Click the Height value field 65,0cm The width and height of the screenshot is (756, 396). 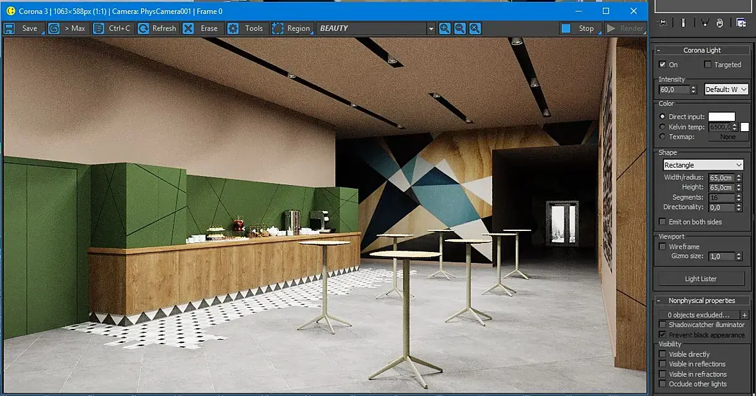722,187
